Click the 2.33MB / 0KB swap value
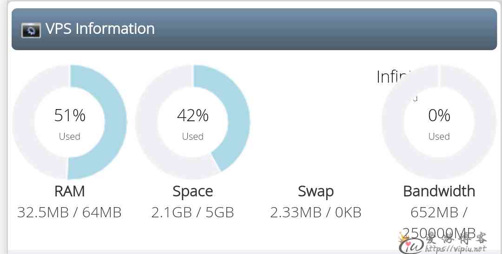The width and height of the screenshot is (502, 254). click(x=316, y=212)
